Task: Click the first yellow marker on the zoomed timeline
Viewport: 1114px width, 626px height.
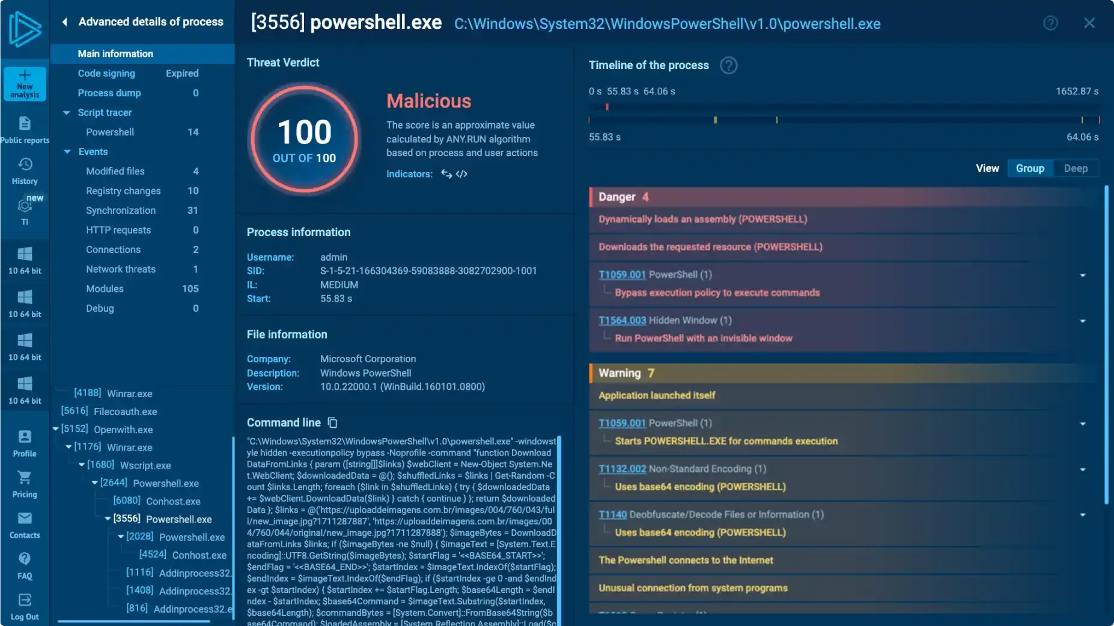Action: tap(715, 120)
